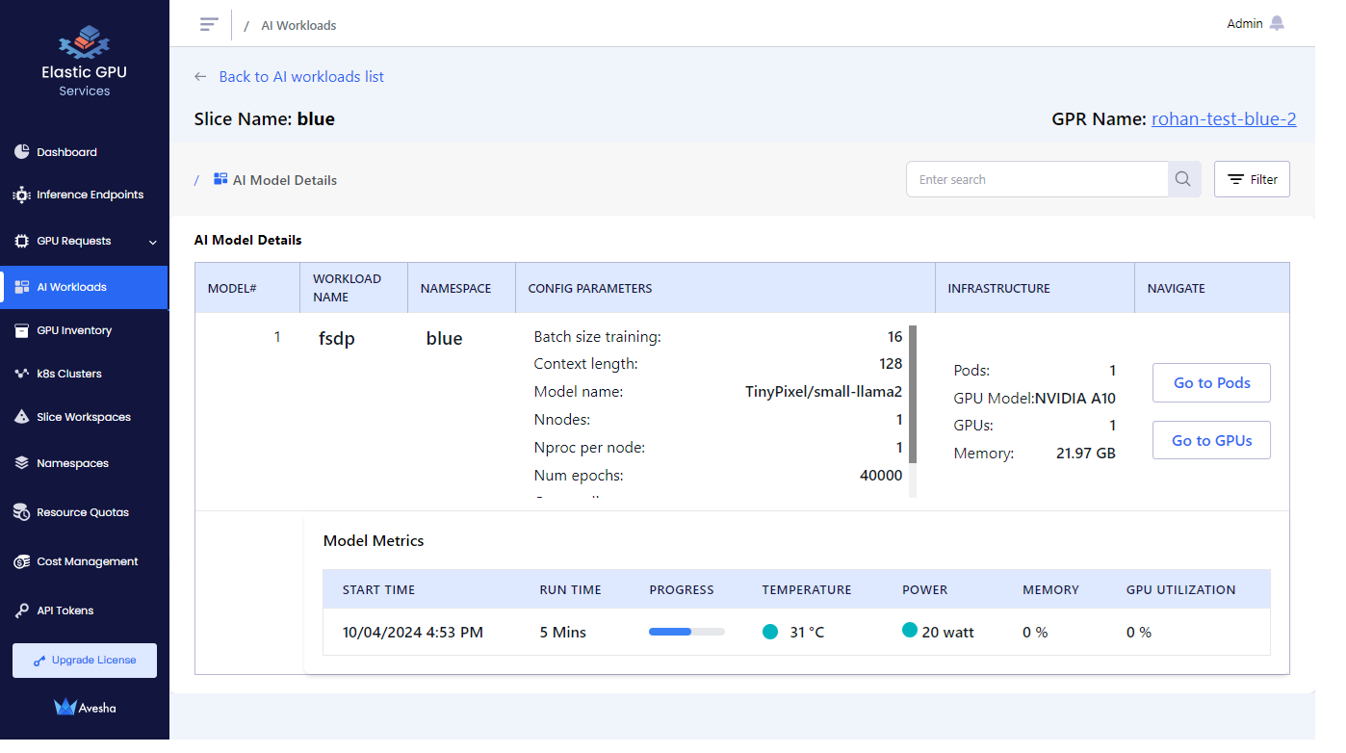Click the 5 Mins run time value
This screenshot has height=753, width=1346.
(x=563, y=633)
